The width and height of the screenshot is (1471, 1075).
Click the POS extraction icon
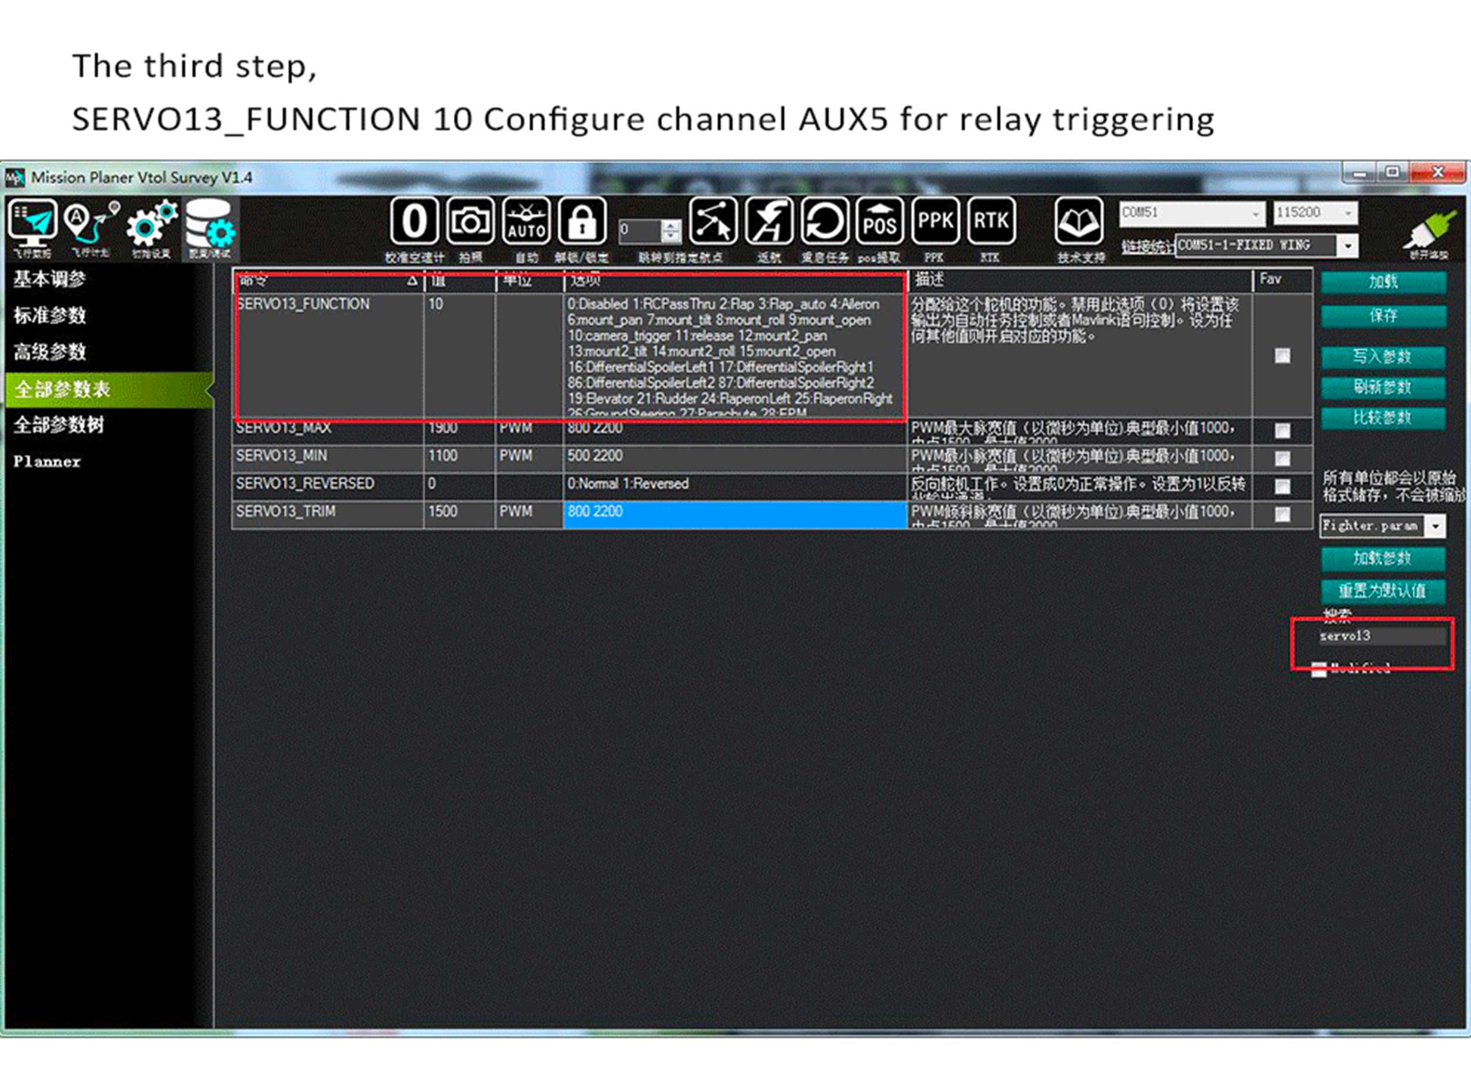point(879,222)
